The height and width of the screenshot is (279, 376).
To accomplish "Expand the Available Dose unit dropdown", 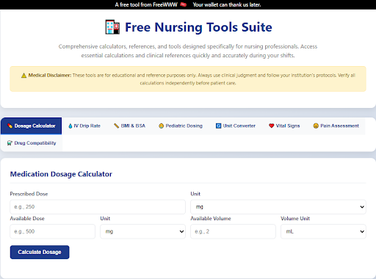I will point(142,231).
